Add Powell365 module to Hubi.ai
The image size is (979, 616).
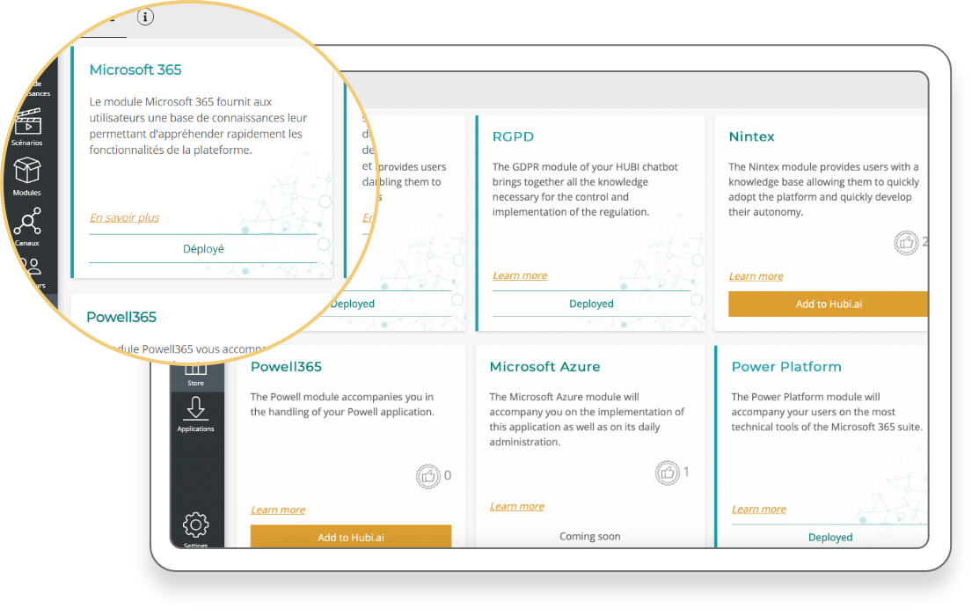(350, 537)
